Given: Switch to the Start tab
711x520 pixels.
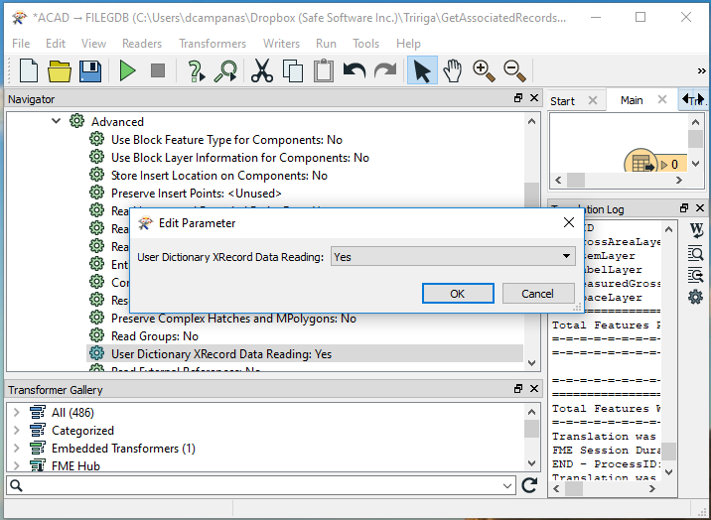Looking at the screenshot, I should [562, 100].
